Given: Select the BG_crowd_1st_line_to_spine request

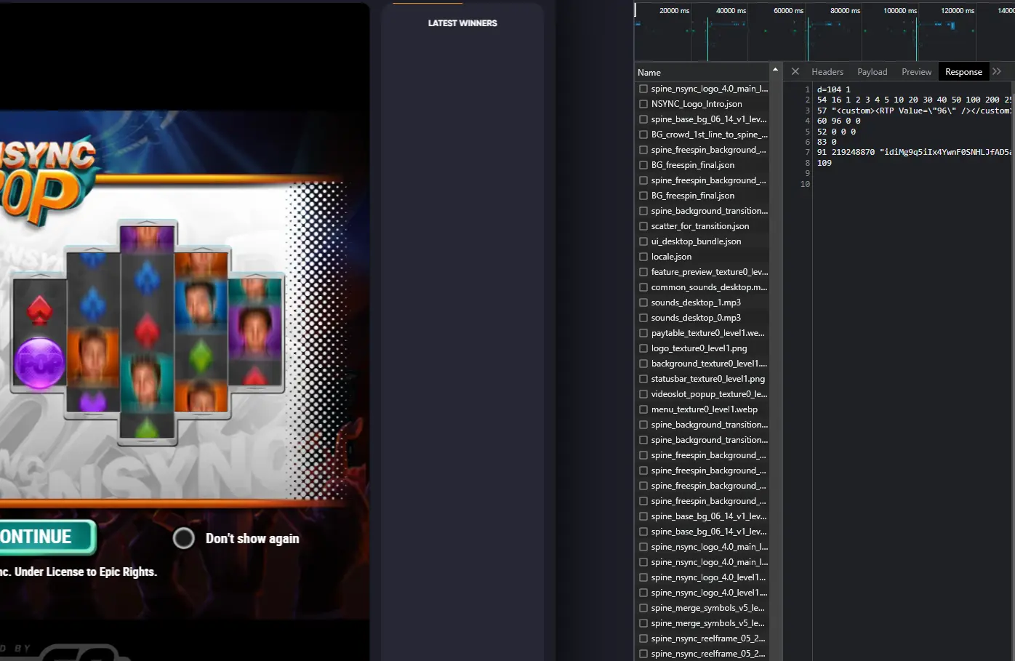Looking at the screenshot, I should [709, 135].
